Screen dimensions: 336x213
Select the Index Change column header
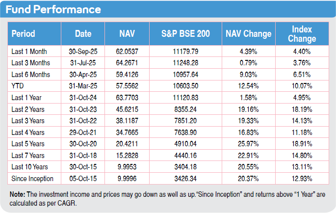[302, 34]
